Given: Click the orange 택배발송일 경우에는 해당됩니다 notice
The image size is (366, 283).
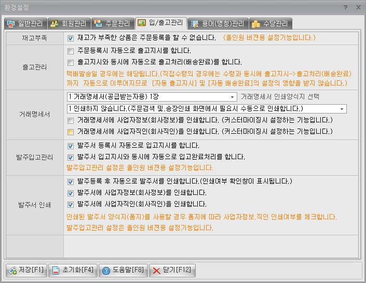Looking at the screenshot, I should pos(209,79).
